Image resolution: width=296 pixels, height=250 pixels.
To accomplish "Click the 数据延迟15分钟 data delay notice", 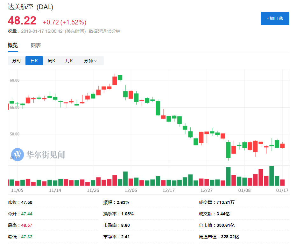I will [105, 31].
